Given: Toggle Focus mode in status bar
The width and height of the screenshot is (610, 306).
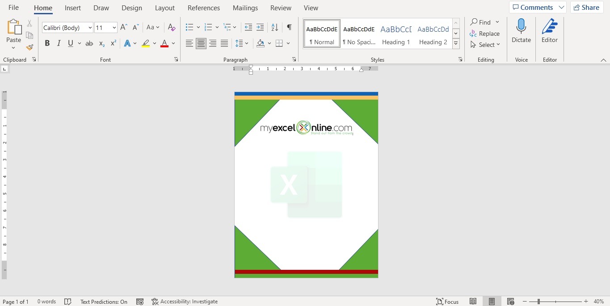Looking at the screenshot, I should click(448, 302).
